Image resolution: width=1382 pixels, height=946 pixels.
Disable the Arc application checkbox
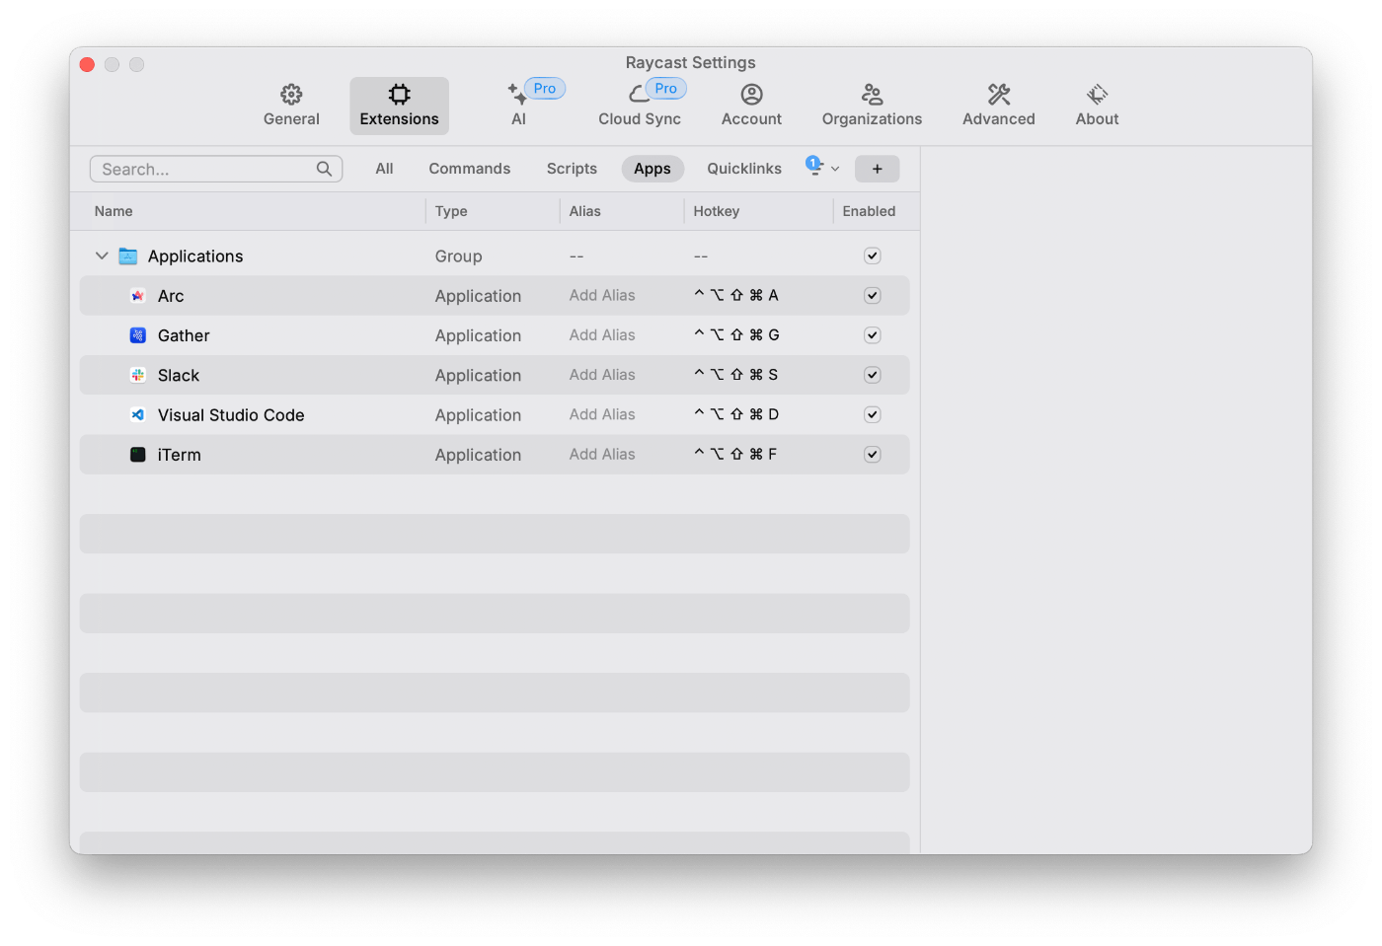tap(872, 295)
